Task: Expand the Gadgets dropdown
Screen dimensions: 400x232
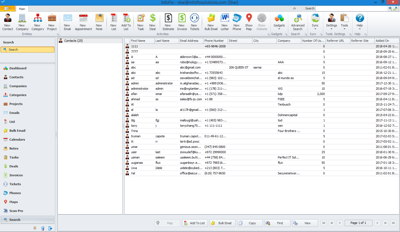Action: click(279, 22)
